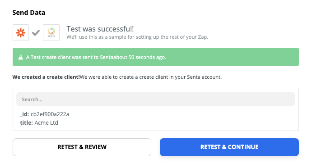Select the _id value cb2ef900a222a

point(50,114)
